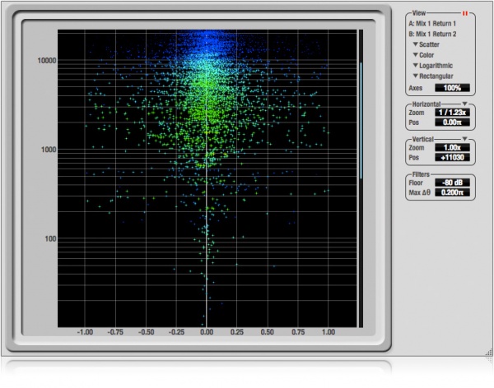The width and height of the screenshot is (494, 388).
Task: Click the Filters Floor -80 dB field
Action: [451, 182]
